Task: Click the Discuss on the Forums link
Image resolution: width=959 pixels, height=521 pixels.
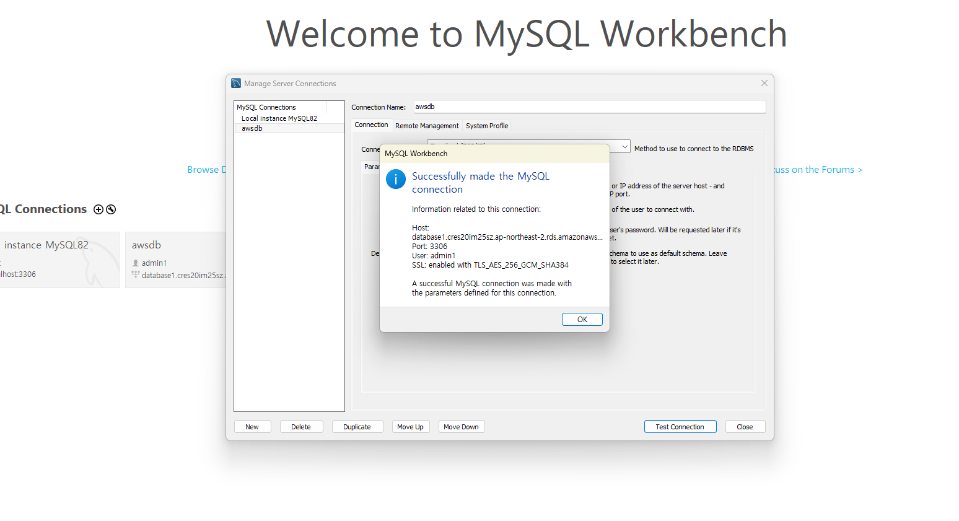Action: [817, 170]
